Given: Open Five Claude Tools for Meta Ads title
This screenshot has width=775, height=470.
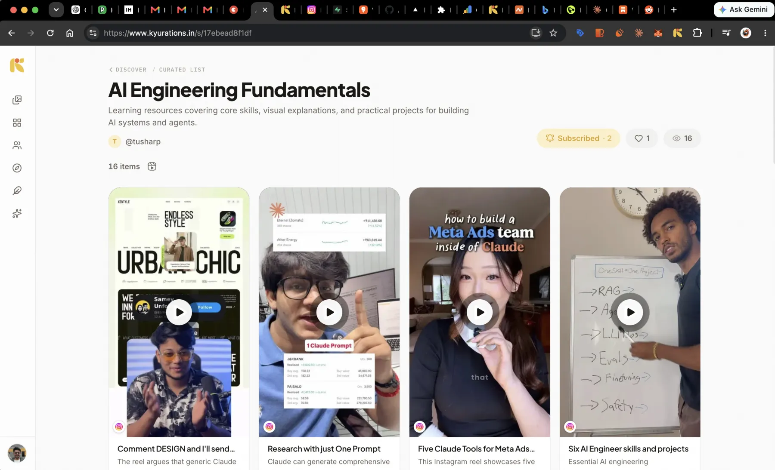Looking at the screenshot, I should coord(476,448).
